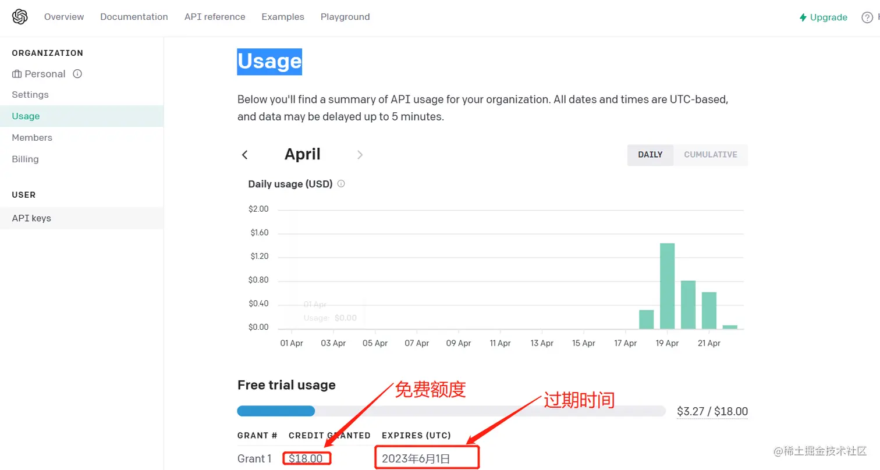
Task: Click the OpenAI logo in the header
Action: [20, 17]
